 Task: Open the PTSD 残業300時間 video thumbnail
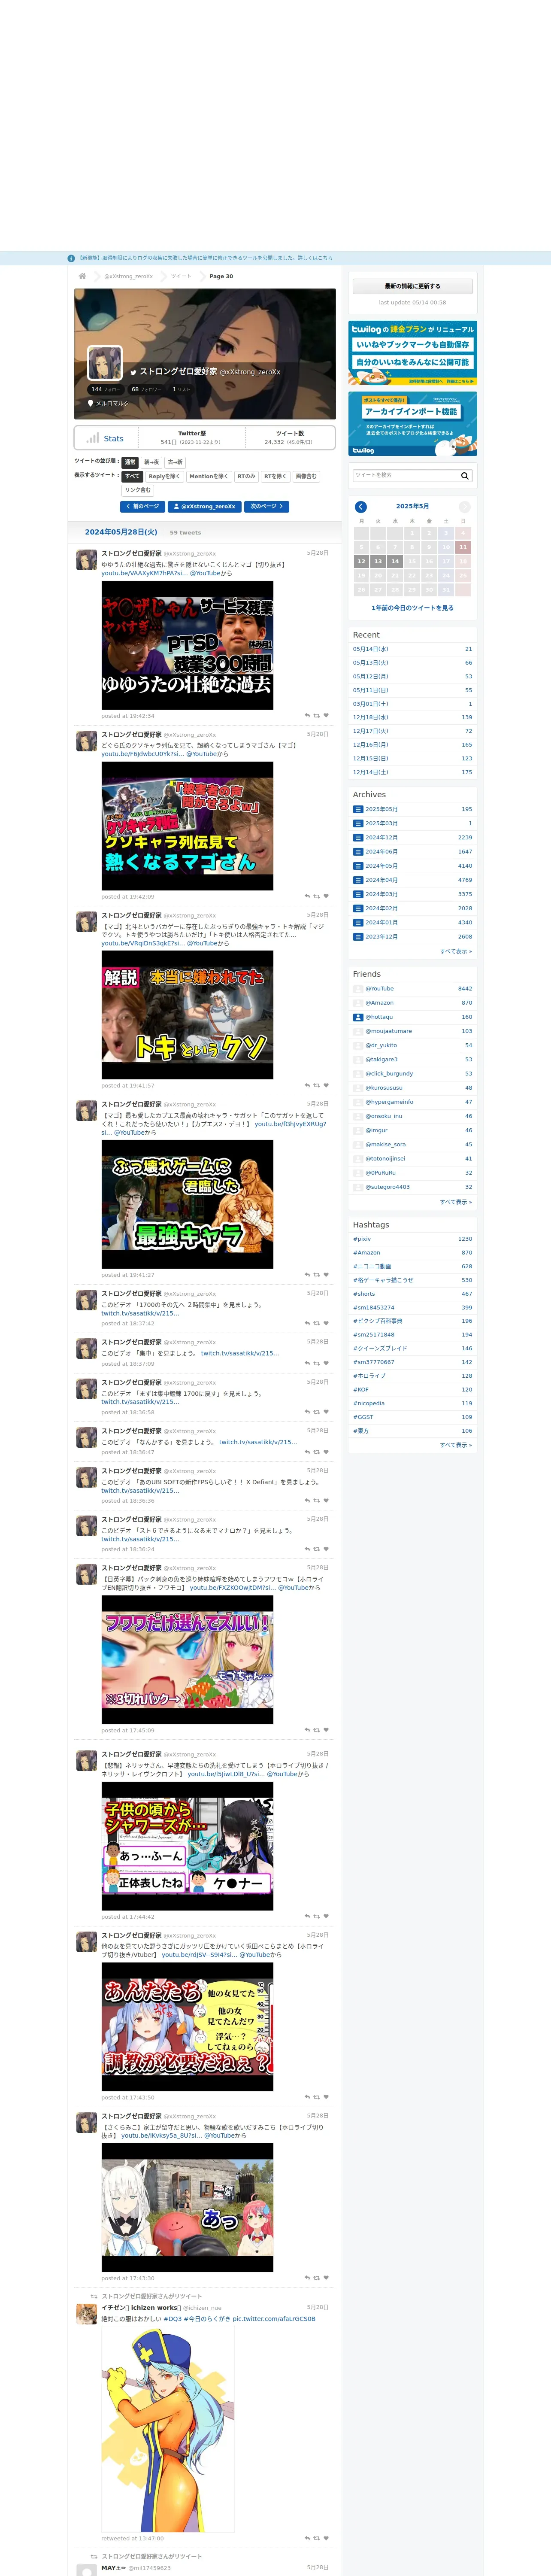point(187,645)
